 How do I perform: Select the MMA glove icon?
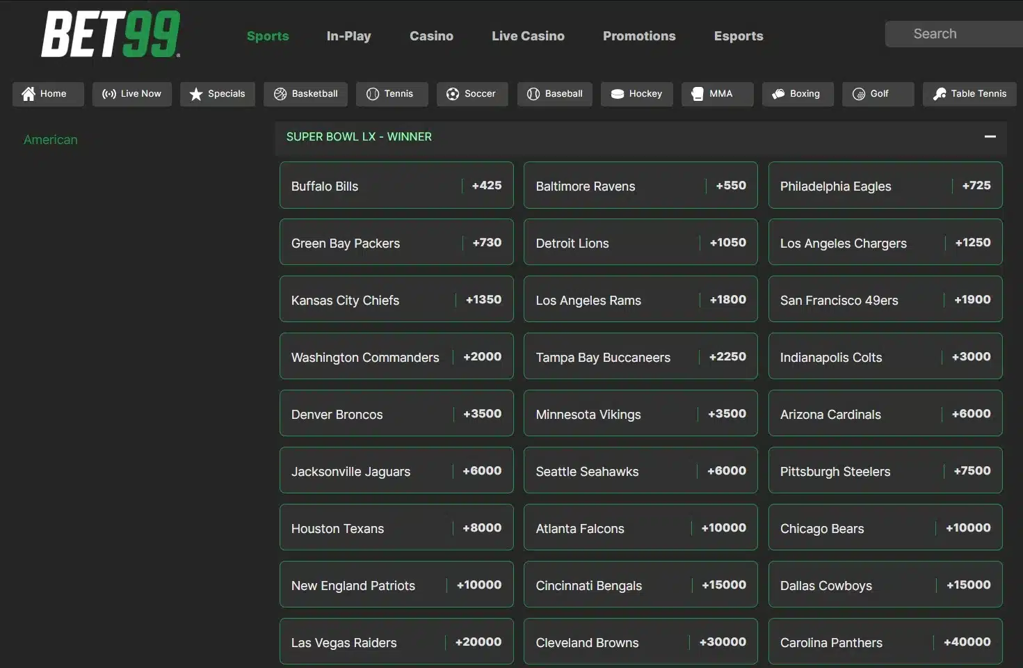pos(698,94)
